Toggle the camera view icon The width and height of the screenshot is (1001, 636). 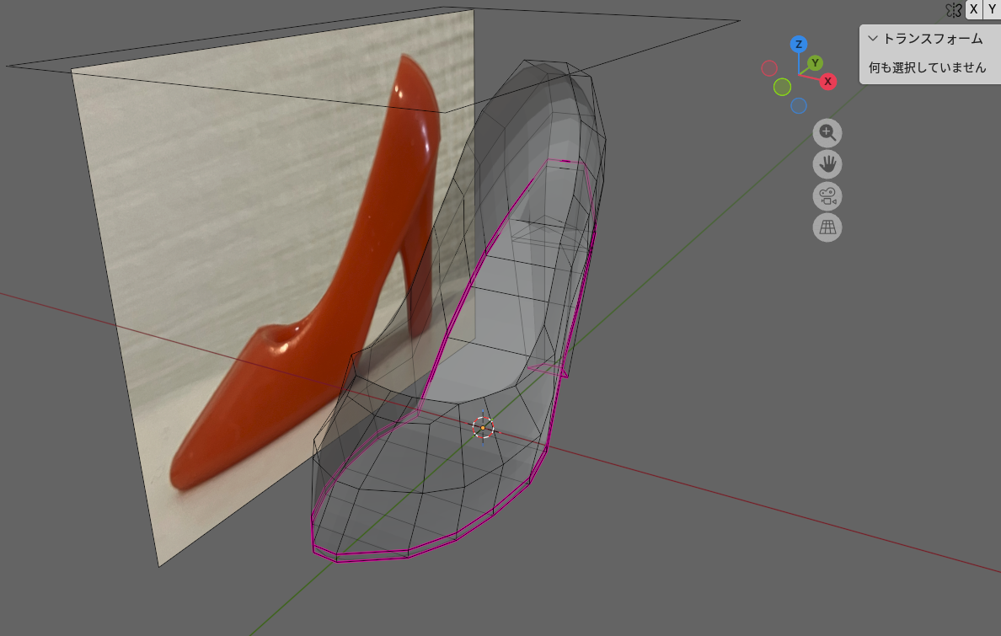click(827, 196)
